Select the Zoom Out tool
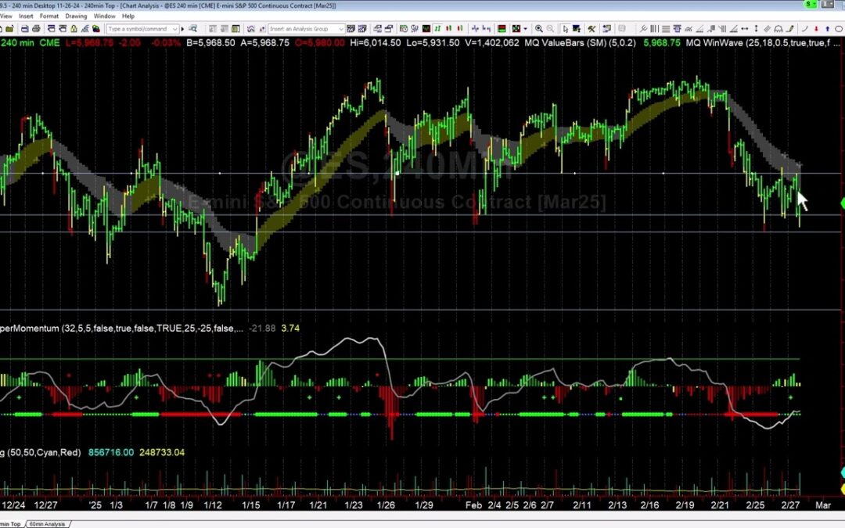The image size is (845, 528). pos(551,28)
